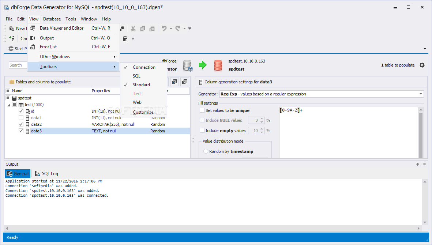This screenshot has width=432, height=245.
Task: Select Random by timestamp radio button
Action: click(206, 151)
